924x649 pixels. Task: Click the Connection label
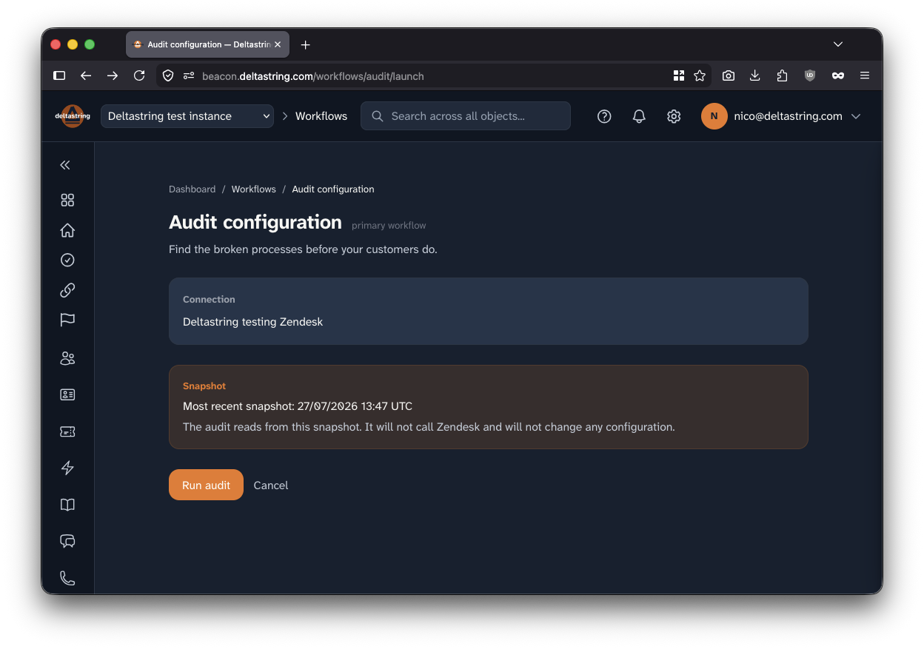(x=209, y=300)
